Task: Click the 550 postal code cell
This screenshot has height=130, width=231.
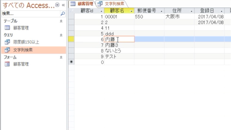Action: (x=149, y=17)
